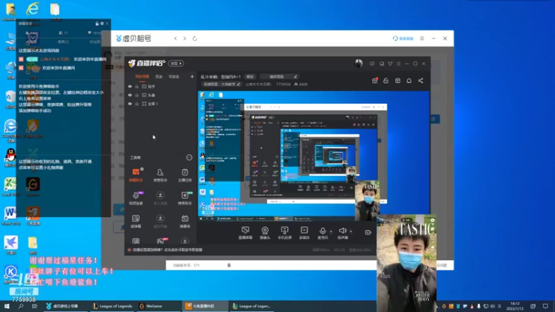Open the pill dropdown beside 直播伴侣 logo

tap(176, 63)
